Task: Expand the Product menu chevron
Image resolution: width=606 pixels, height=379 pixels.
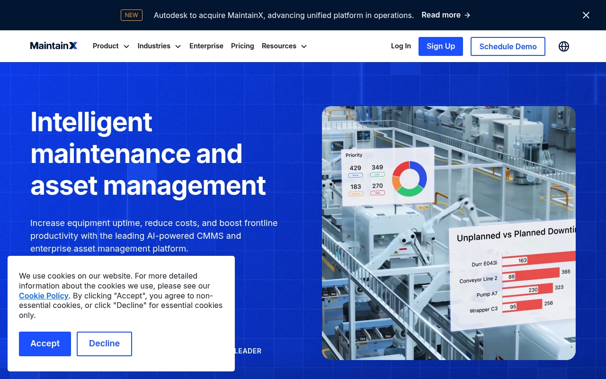Action: click(x=126, y=46)
